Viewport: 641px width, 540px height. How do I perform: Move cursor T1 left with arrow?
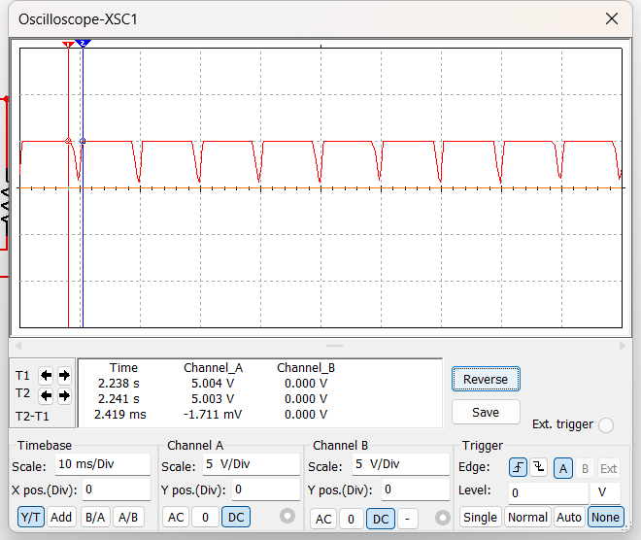[x=46, y=375]
